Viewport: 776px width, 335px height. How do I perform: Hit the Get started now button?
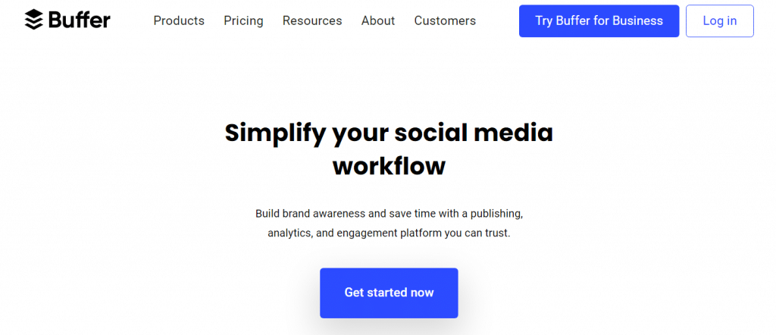click(x=389, y=292)
